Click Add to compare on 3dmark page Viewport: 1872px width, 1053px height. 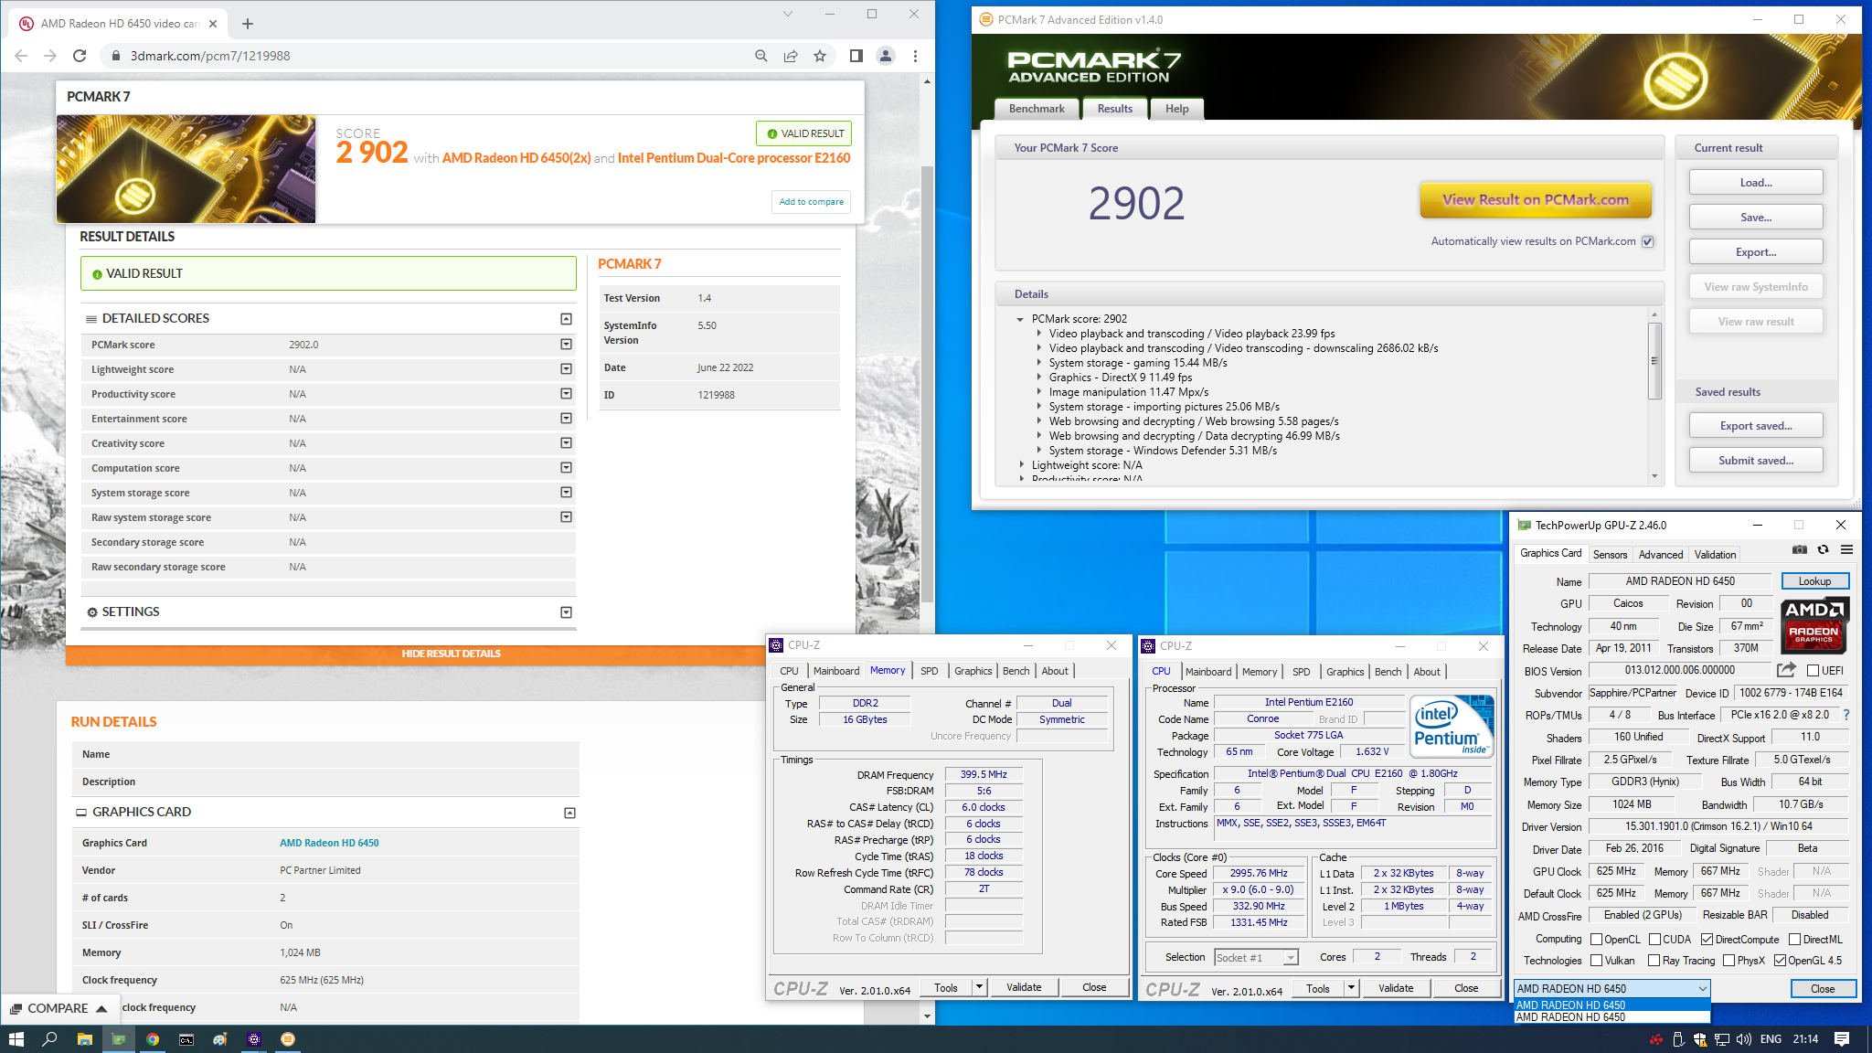(x=812, y=202)
